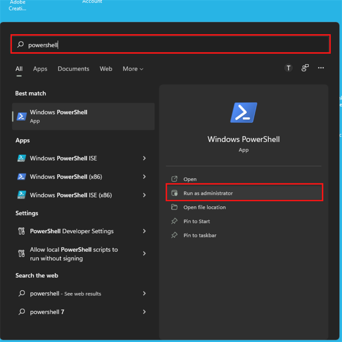
Task: Select Windows PowerShell ISE app result
Action: [x=83, y=158]
